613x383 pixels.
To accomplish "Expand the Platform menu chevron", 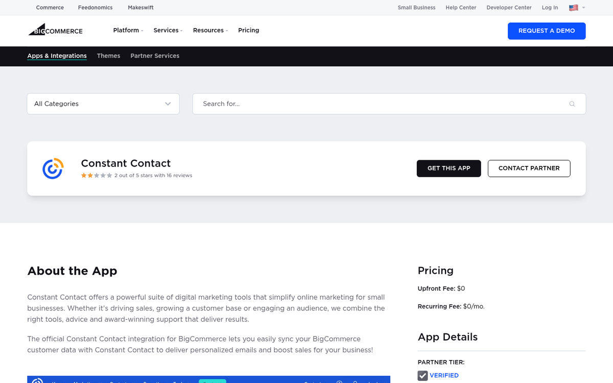I will (142, 31).
